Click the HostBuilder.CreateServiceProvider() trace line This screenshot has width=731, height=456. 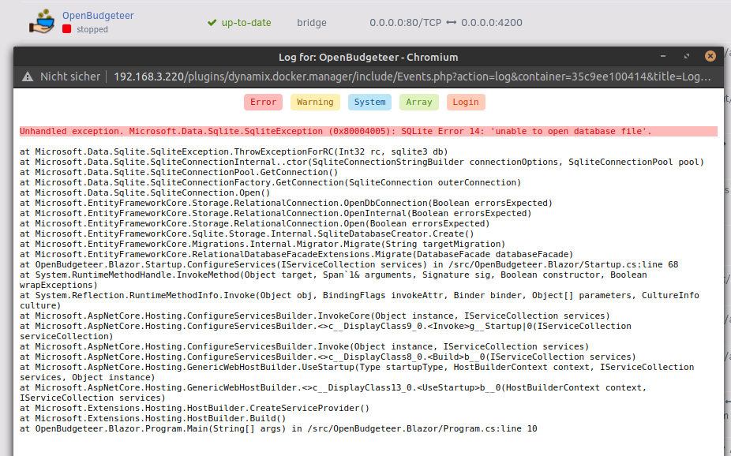[194, 408]
